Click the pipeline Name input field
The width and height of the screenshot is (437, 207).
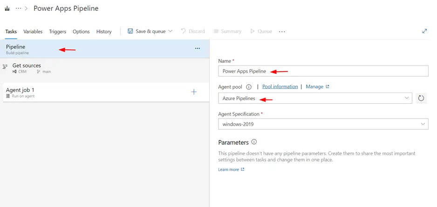pos(323,71)
